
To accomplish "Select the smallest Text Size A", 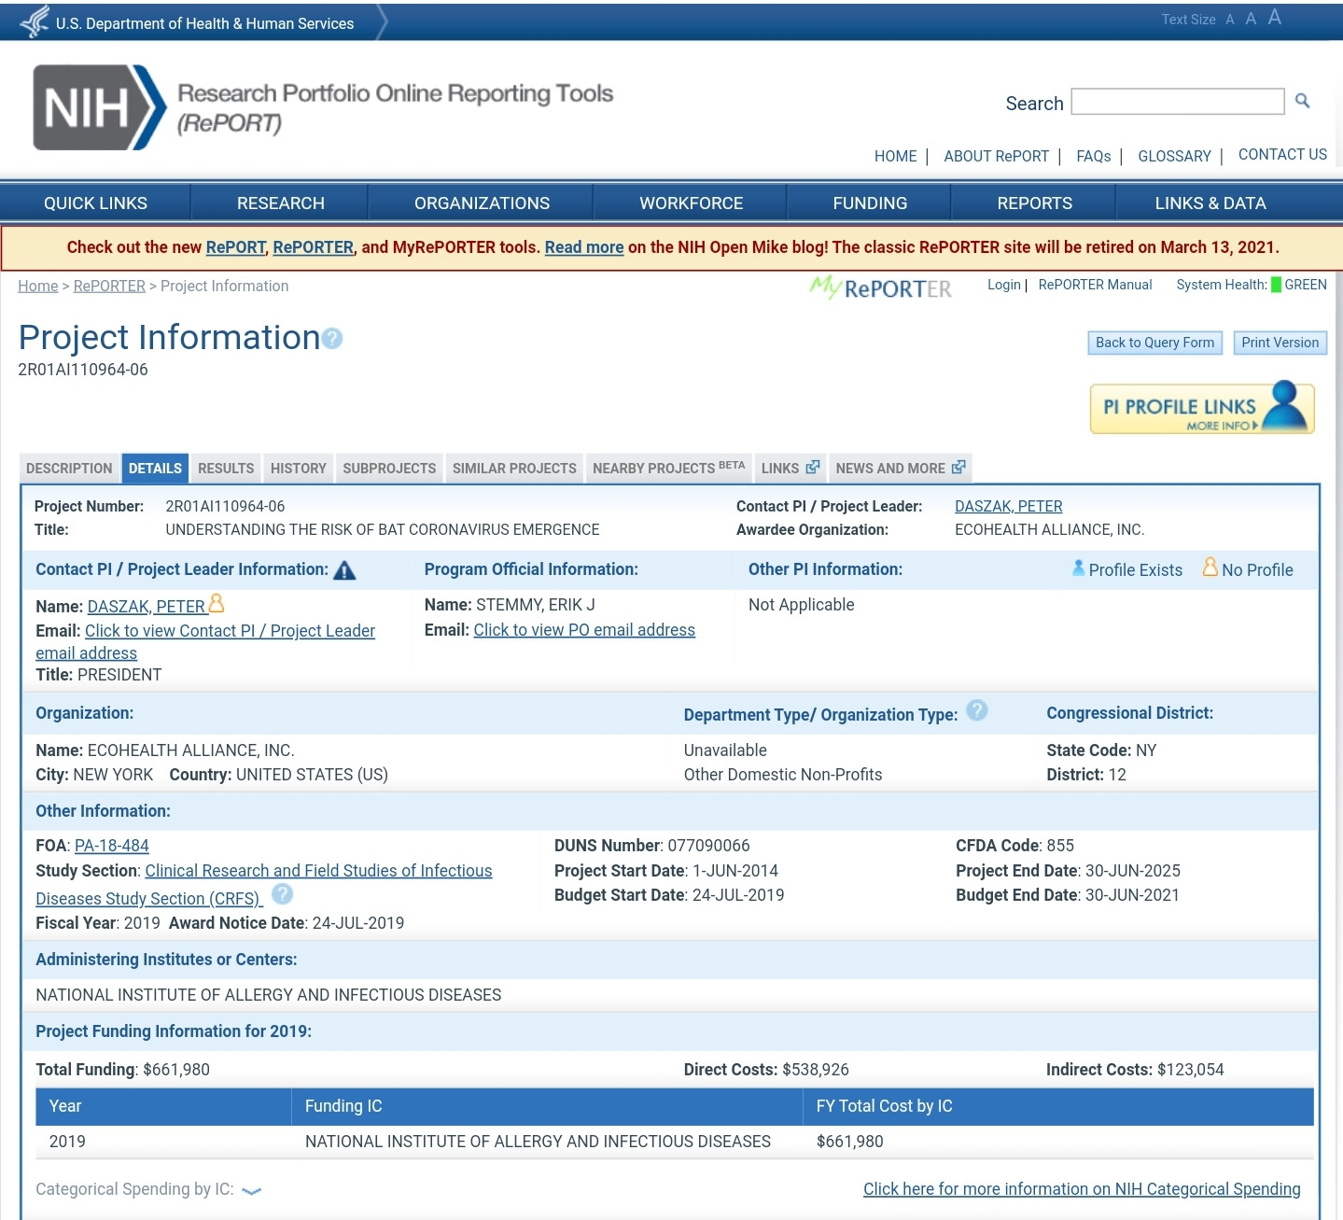I will click(x=1230, y=20).
